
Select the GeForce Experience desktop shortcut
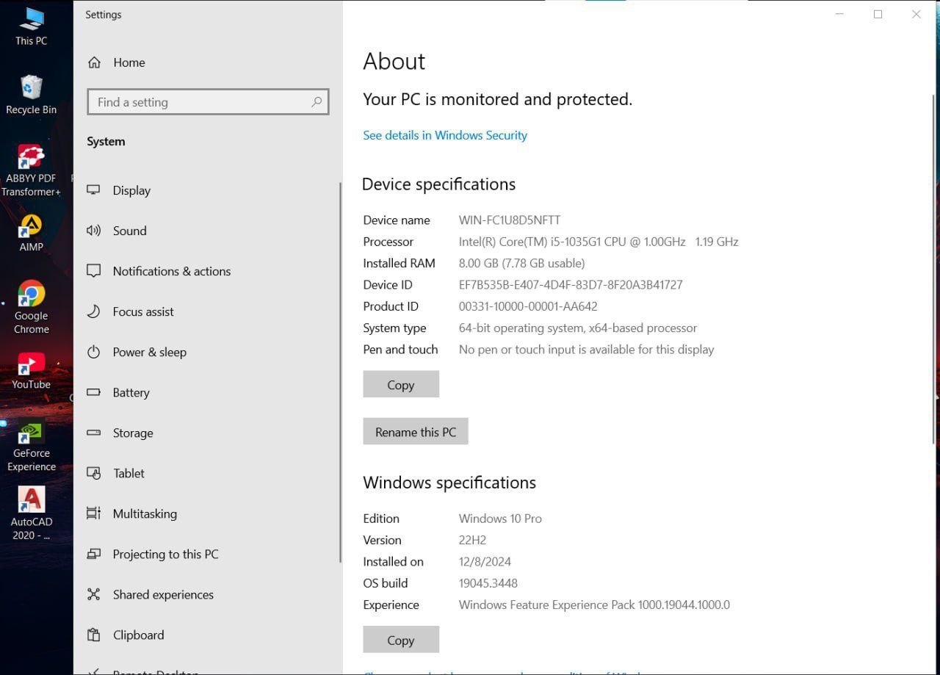click(x=31, y=445)
